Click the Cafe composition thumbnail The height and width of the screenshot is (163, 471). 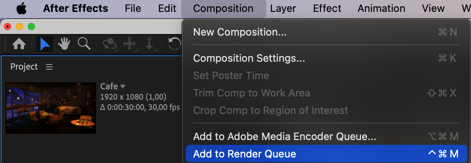[51, 108]
